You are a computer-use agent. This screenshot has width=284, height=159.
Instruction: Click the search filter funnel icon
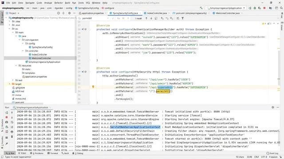click(182, 18)
